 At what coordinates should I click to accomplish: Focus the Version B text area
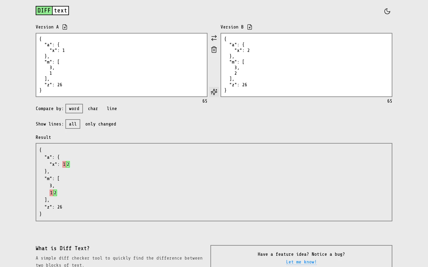point(306,65)
